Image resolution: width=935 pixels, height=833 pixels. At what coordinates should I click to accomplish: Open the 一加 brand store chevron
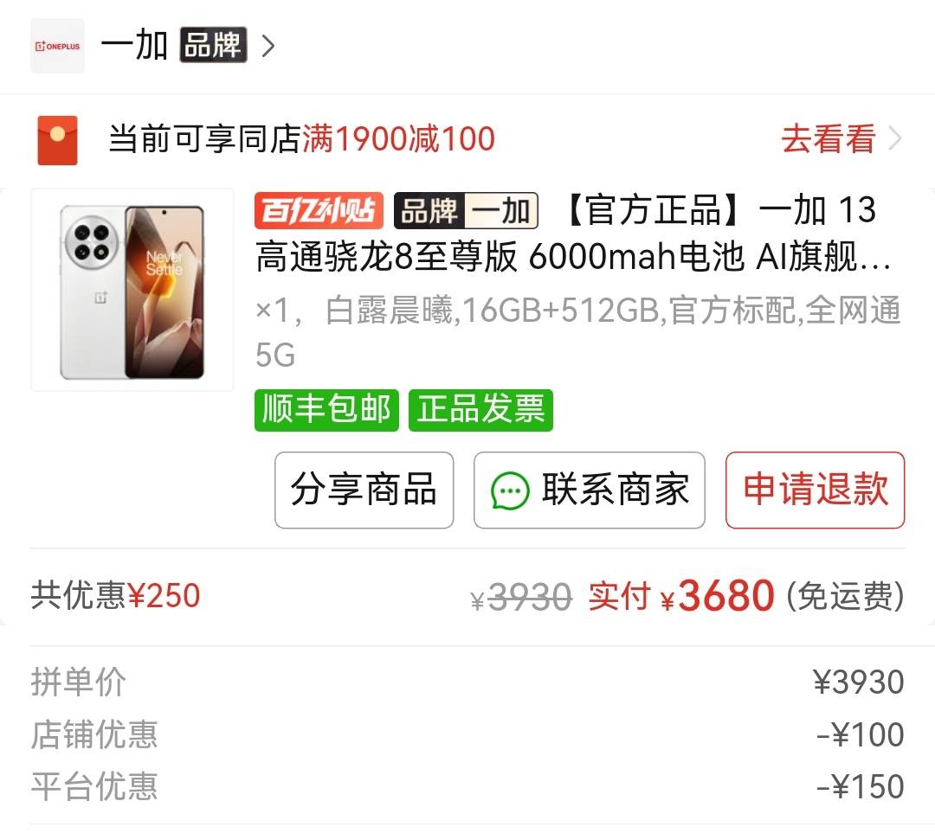click(269, 46)
